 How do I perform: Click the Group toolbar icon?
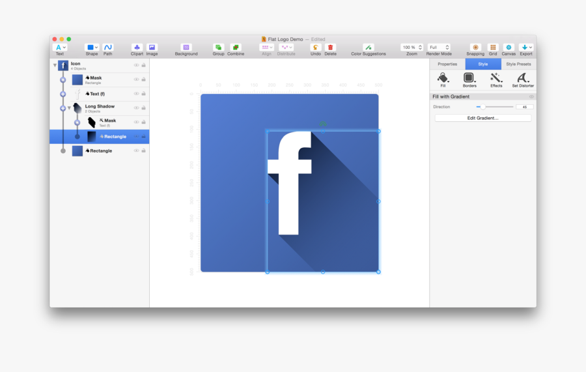pyautogui.click(x=218, y=48)
